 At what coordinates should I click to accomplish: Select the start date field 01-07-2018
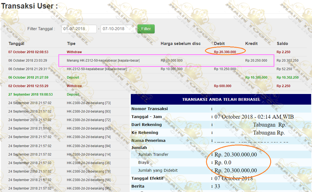(x=79, y=29)
